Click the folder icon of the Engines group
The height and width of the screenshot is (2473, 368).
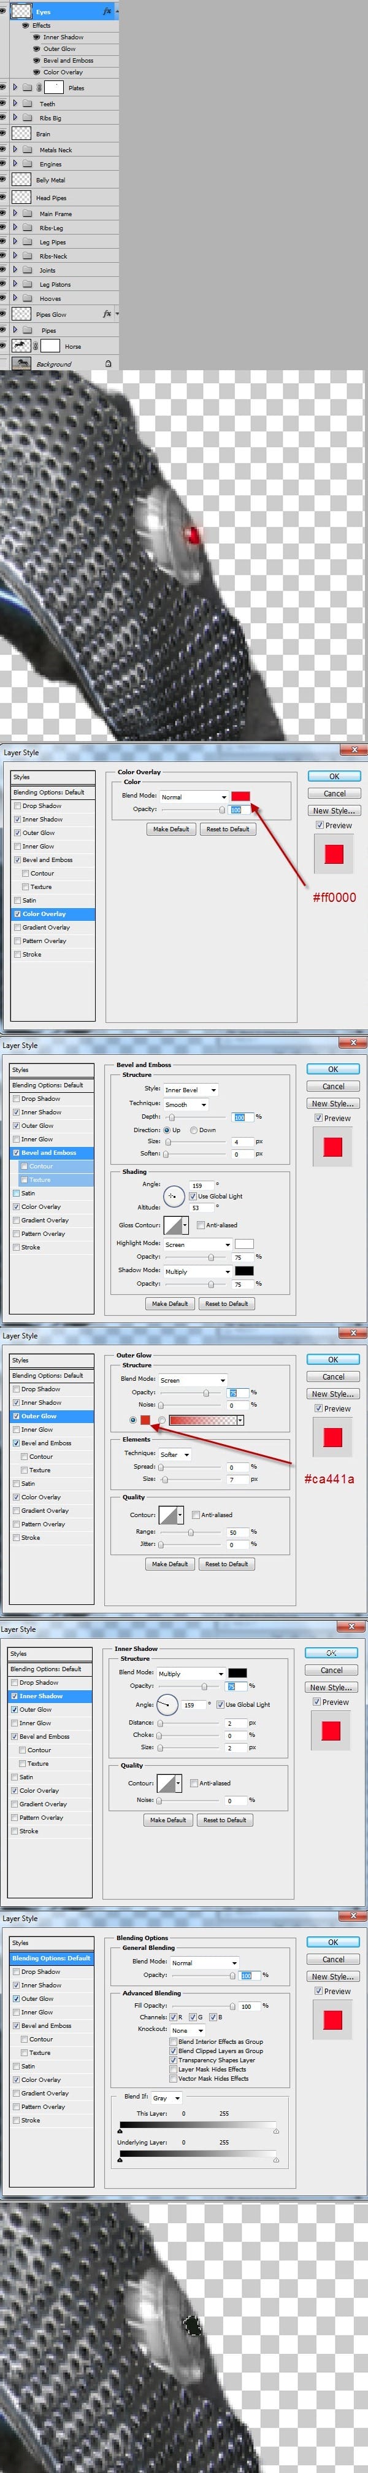point(27,164)
